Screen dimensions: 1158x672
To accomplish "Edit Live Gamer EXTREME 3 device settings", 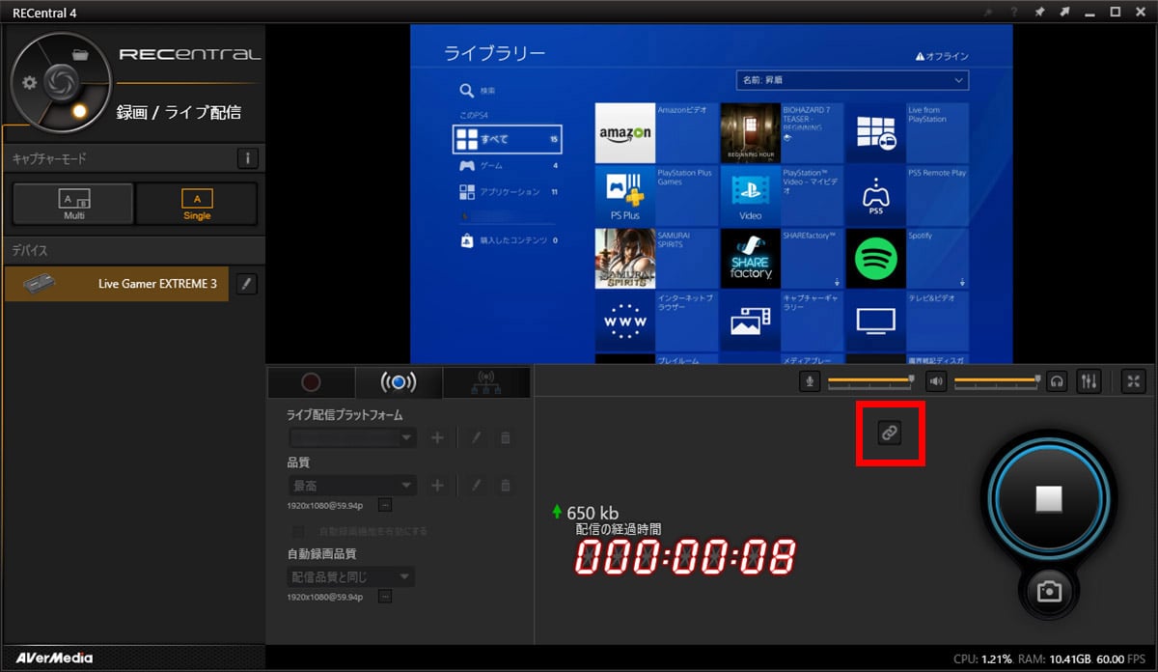I will tap(247, 284).
